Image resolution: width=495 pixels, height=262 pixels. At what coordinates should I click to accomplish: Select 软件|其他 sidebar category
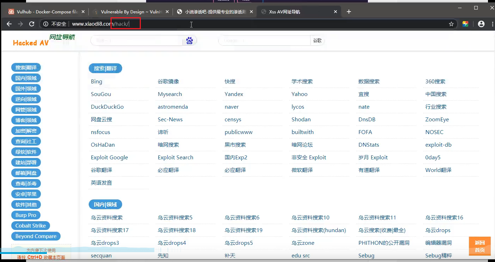pyautogui.click(x=26, y=205)
